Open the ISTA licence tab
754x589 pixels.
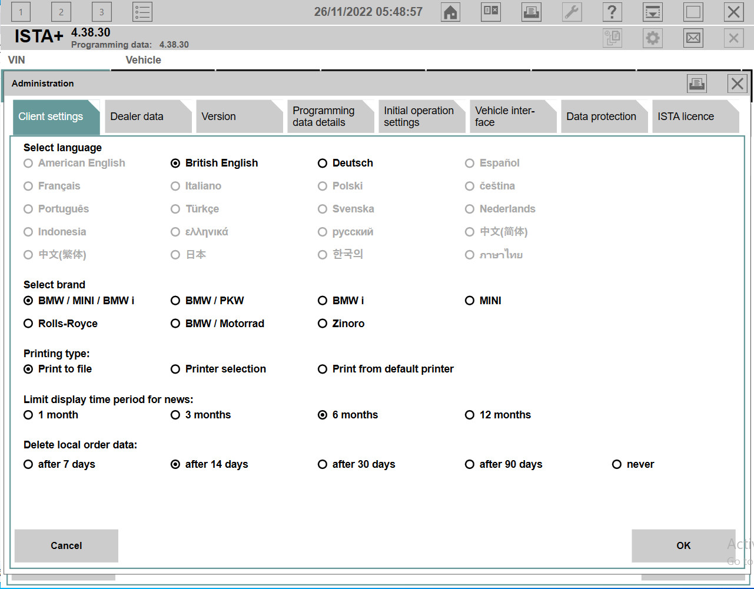tap(696, 117)
